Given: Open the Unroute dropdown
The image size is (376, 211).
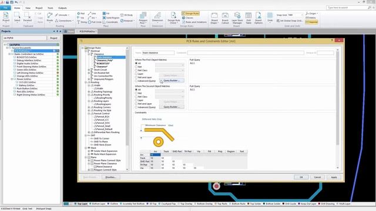Looking at the screenshot, I should click(69, 15).
